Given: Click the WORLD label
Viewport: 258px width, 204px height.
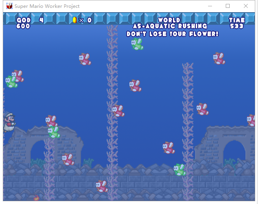Looking at the screenshot, I should pyautogui.click(x=169, y=20).
